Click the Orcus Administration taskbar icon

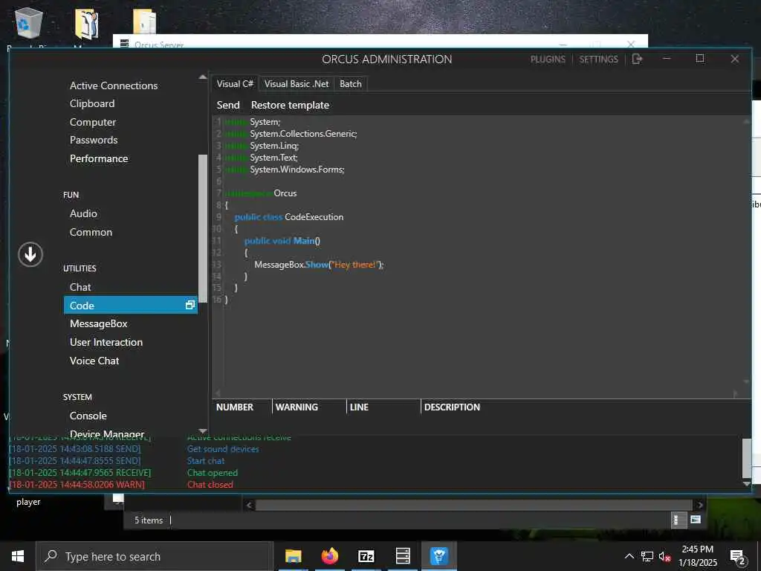pos(438,556)
